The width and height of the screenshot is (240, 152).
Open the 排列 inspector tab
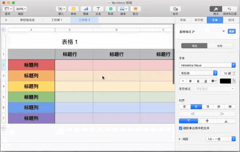(231, 20)
